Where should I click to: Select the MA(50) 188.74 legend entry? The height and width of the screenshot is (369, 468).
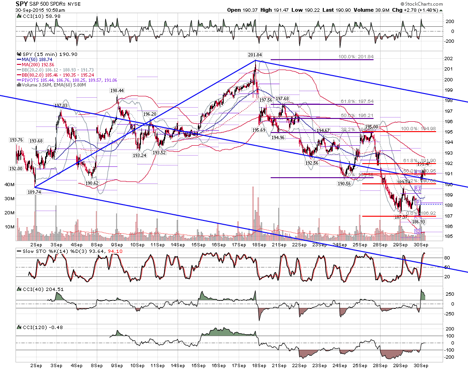pos(35,60)
